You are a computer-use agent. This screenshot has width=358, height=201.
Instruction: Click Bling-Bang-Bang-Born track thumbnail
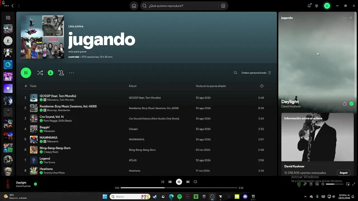[x=34, y=150]
